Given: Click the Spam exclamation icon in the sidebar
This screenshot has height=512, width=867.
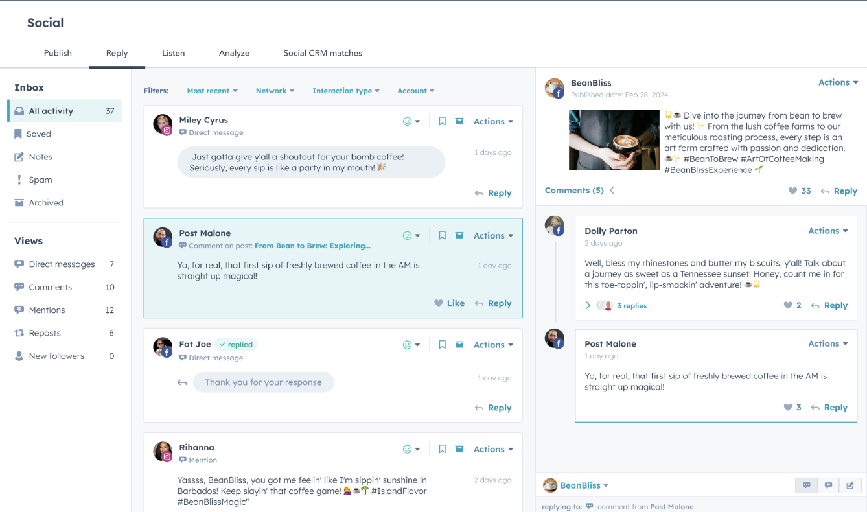Looking at the screenshot, I should tap(19, 180).
